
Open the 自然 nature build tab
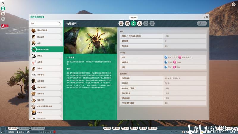point(125,128)
